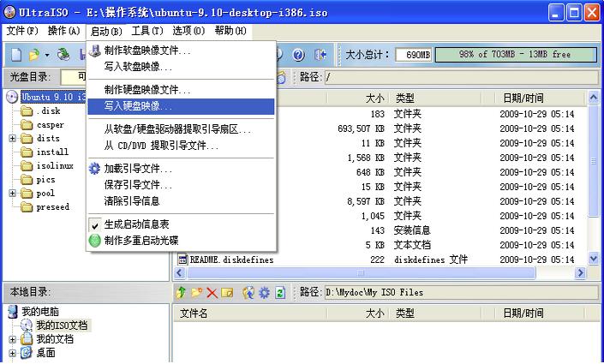Click the 98% of 703MB capacity bar
This screenshot has height=364, width=604.
[516, 55]
